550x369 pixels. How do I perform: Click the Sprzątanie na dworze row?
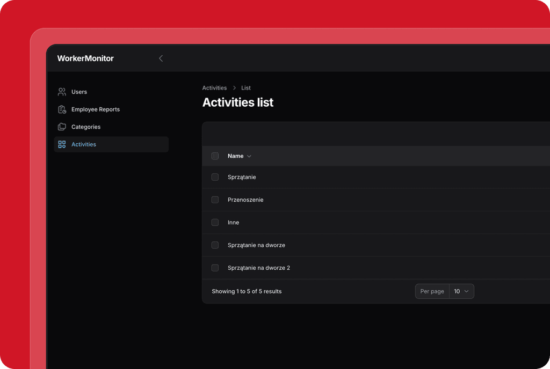(375, 245)
